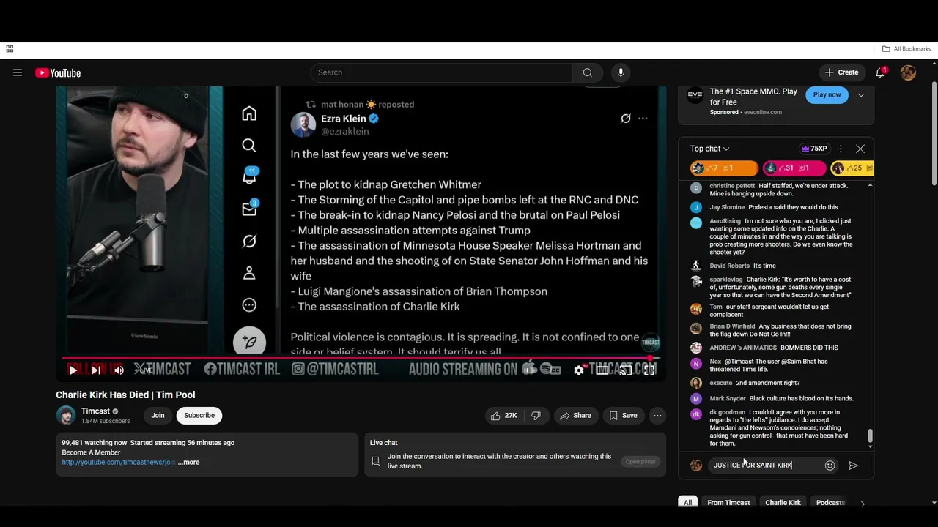Viewport: 938px width, 527px height.
Task: Open eveonline.com sponsor link
Action: pos(762,112)
